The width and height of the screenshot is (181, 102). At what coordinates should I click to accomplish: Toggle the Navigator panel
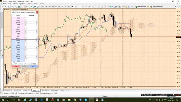(x=126, y=7)
